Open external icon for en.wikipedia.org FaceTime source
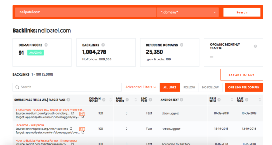This screenshot has height=145, width=272. tap(71, 129)
